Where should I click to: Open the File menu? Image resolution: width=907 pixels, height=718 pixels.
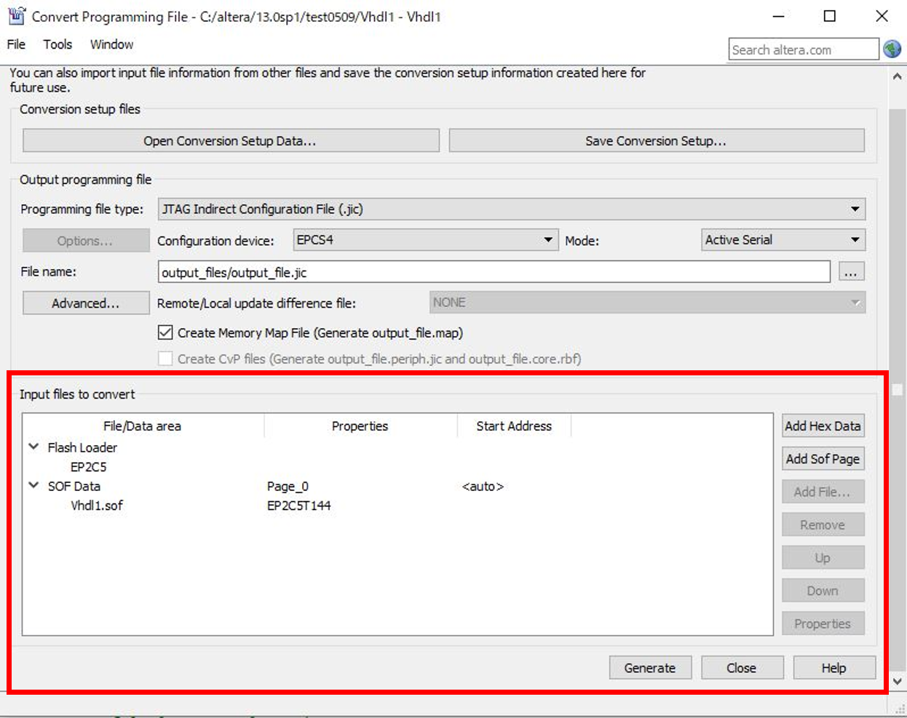click(16, 44)
